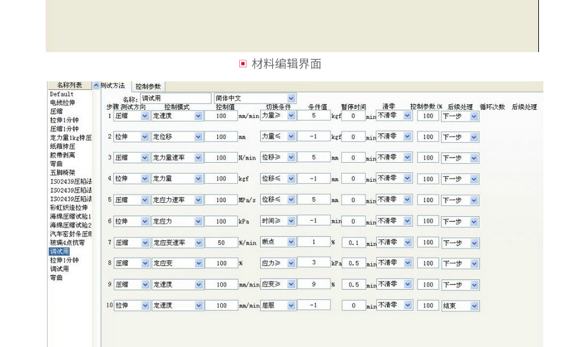Click step 7 pause time field showing 0.1
584x347 pixels.
coord(353,243)
